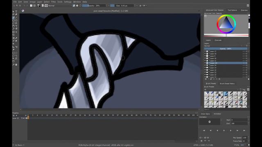This screenshot has width=262, height=147.
Task: Toggle vertical mirror tool
Action: click(x=144, y=6)
